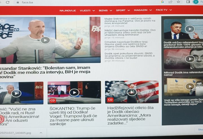The image size is (203, 139).
Task: Open the downloaded file options chevron
Action: [41, 133]
